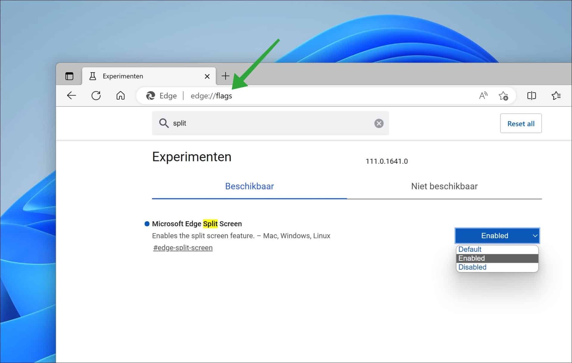
Task: Switch to the Beschikbaar tab
Action: pos(249,186)
